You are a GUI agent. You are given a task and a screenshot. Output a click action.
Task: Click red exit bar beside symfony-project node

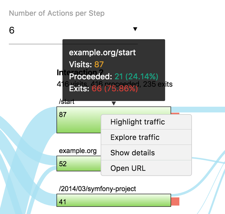[x=175, y=201]
